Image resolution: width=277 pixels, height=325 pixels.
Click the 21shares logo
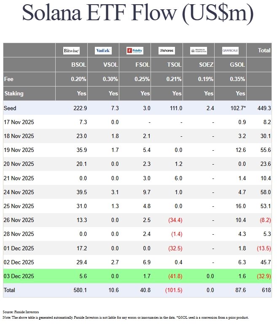[x=167, y=51]
